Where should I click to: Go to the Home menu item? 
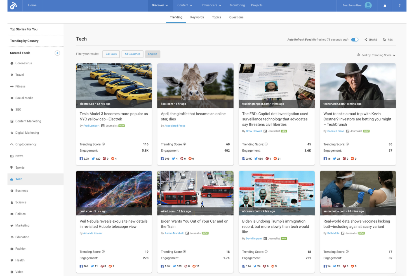pyautogui.click(x=32, y=5)
